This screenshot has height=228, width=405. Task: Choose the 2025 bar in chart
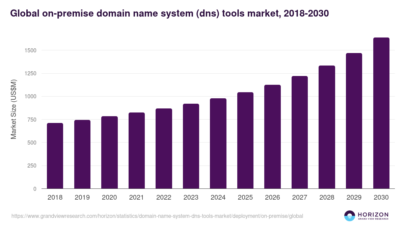(x=245, y=141)
